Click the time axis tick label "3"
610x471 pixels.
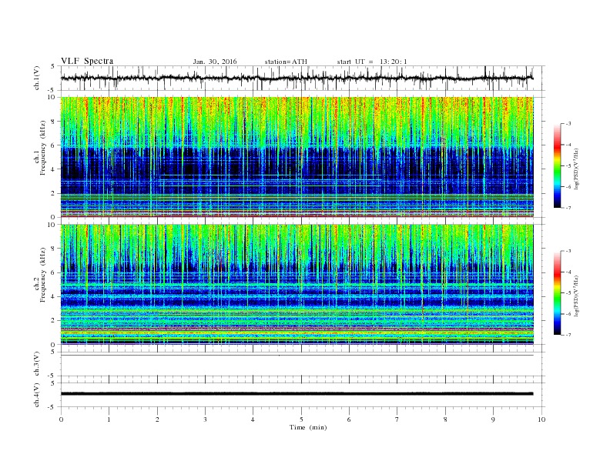(x=205, y=419)
